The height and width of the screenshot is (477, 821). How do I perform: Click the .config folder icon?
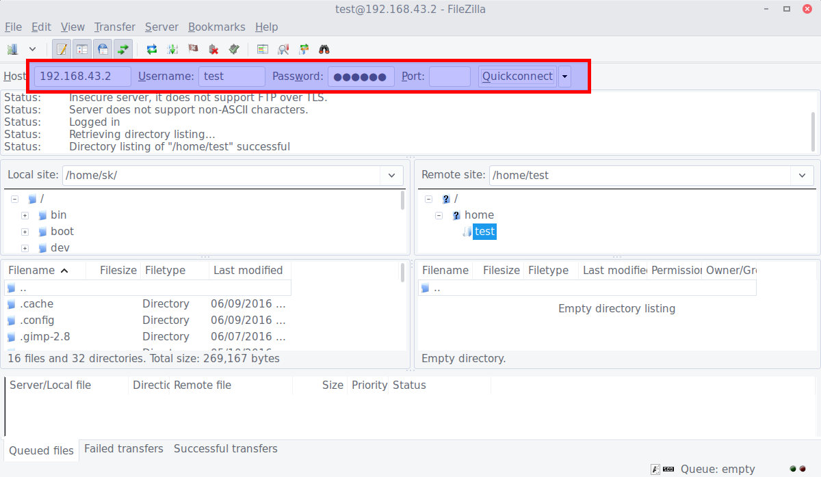coord(11,321)
